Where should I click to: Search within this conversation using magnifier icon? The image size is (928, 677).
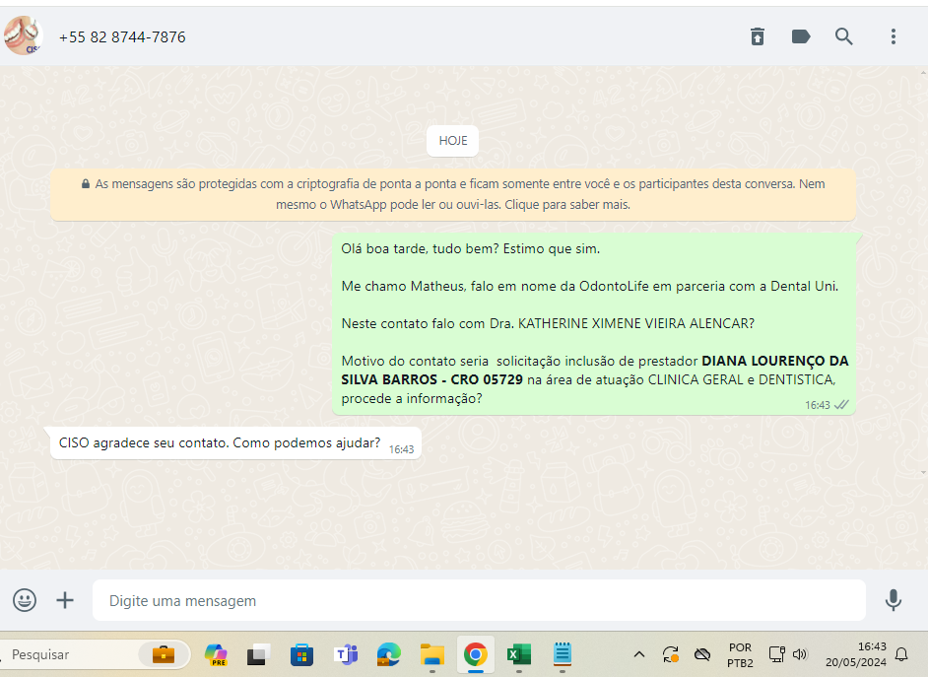coord(844,36)
